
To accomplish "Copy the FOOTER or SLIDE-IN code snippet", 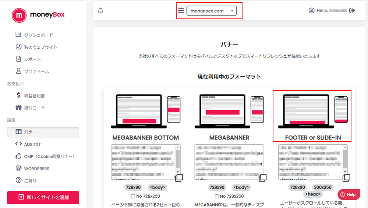I will pyautogui.click(x=346, y=178).
